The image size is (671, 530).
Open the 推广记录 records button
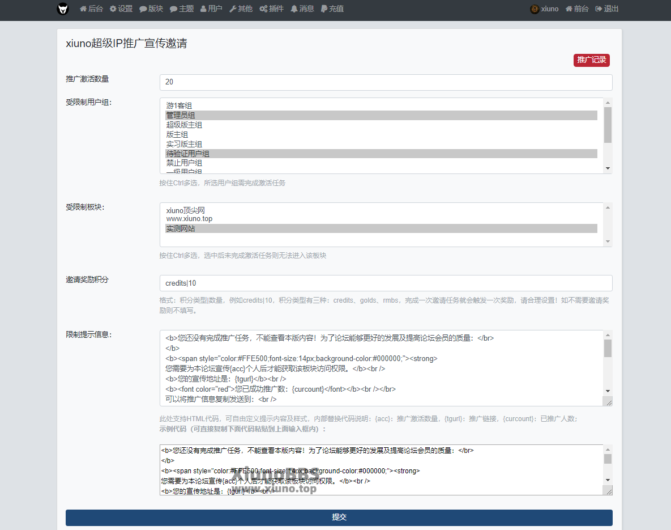click(x=591, y=60)
